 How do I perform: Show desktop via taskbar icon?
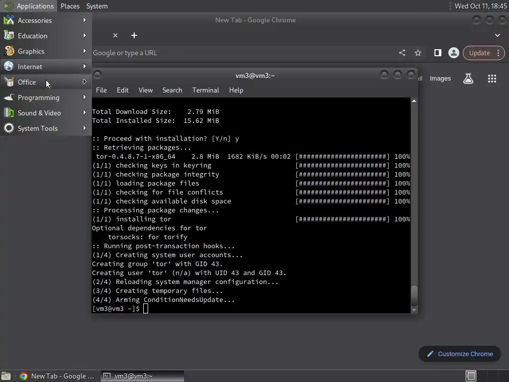(6, 376)
